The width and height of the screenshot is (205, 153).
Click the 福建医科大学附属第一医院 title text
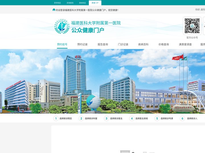(96, 23)
